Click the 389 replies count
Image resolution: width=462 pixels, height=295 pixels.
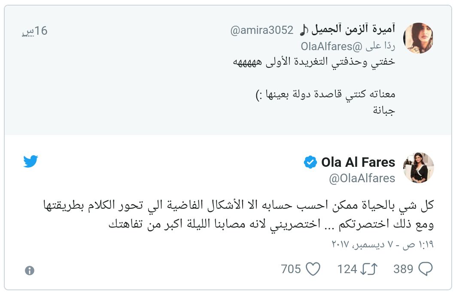[403, 269]
